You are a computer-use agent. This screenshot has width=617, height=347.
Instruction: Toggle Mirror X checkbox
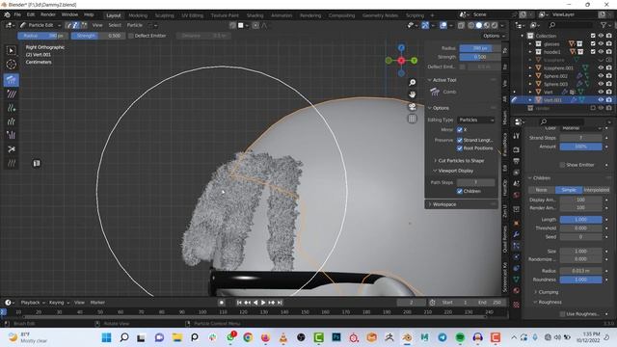tap(460, 130)
